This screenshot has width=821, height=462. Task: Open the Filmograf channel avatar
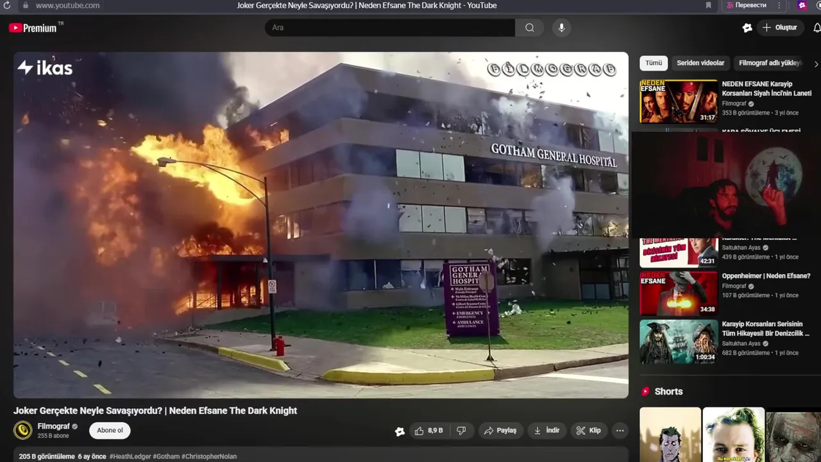(23, 430)
